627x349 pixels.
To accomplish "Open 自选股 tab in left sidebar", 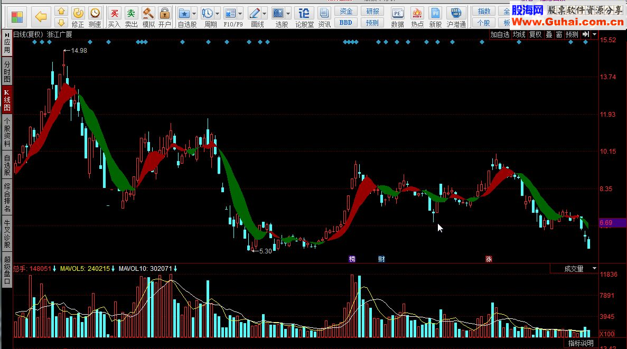I will [x=7, y=165].
